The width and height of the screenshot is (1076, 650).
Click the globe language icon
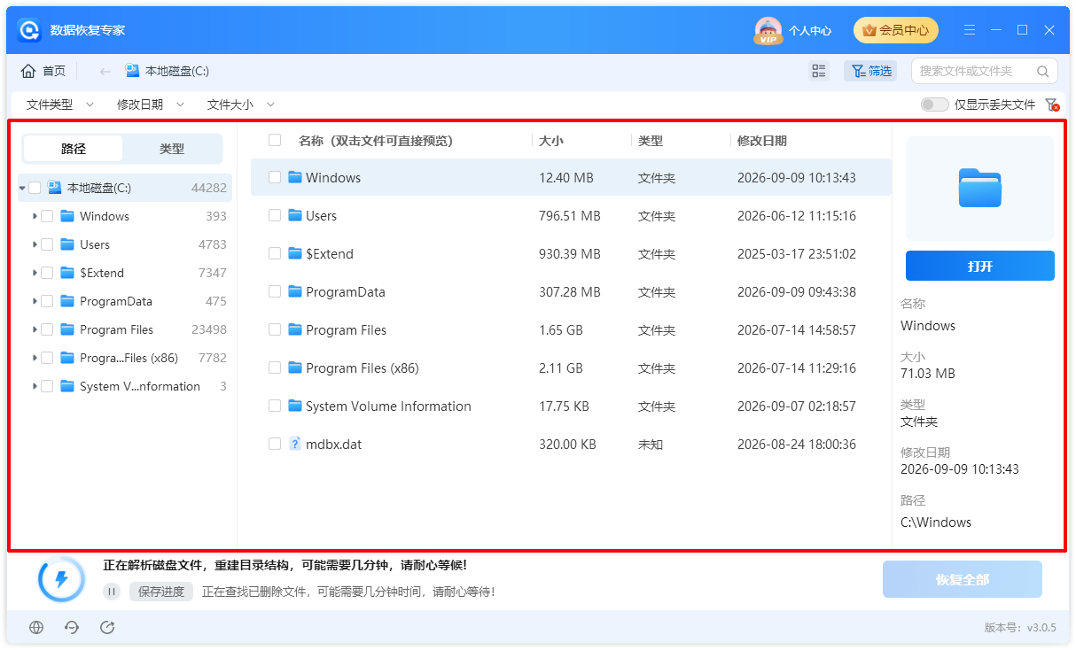[36, 627]
